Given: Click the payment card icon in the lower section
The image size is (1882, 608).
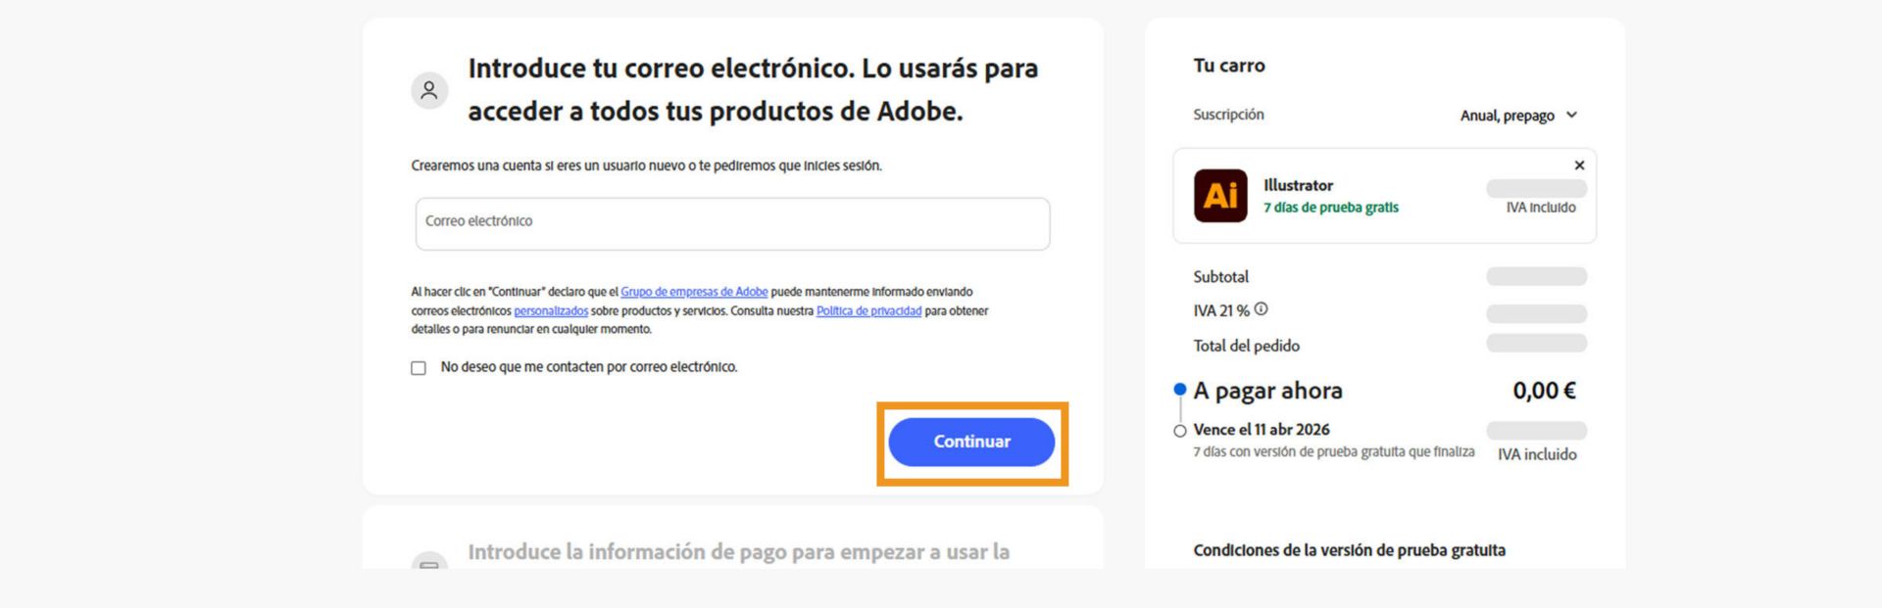Looking at the screenshot, I should (429, 566).
